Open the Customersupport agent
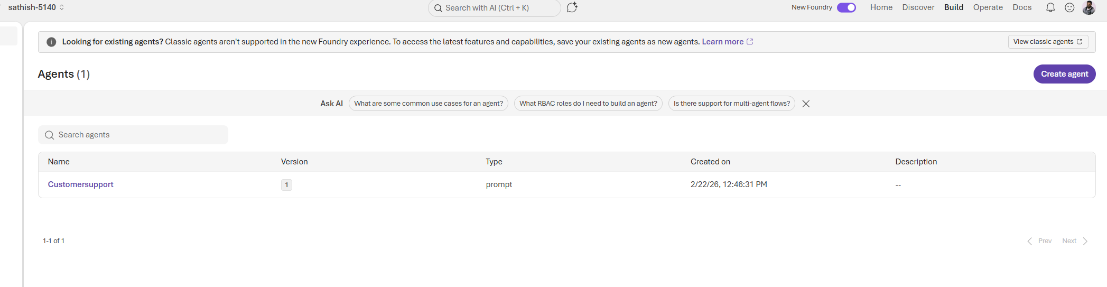 click(80, 184)
